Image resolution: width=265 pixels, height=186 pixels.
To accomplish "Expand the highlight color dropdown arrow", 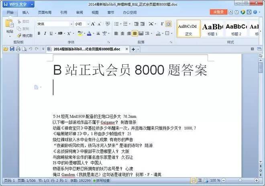I will click(84, 33).
